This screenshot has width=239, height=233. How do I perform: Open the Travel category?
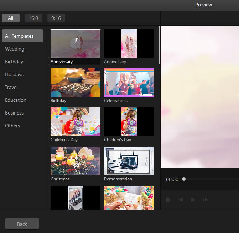click(11, 87)
